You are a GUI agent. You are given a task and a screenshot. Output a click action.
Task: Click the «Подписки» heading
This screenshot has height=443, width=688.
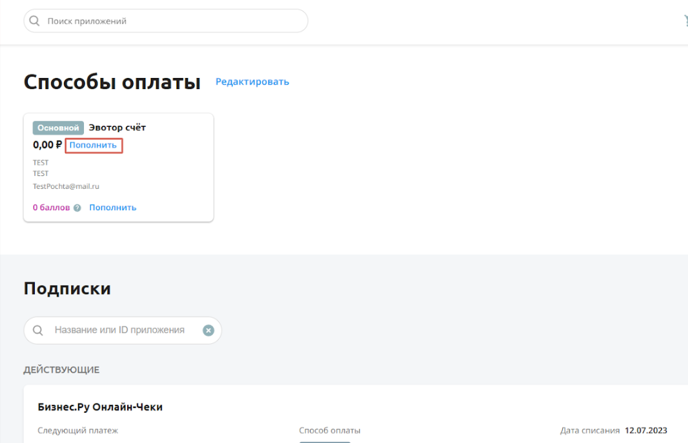point(67,288)
